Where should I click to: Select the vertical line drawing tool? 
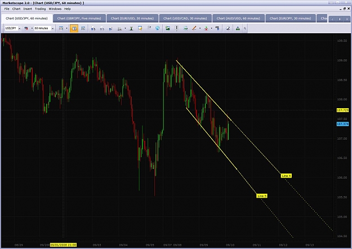tap(177, 28)
